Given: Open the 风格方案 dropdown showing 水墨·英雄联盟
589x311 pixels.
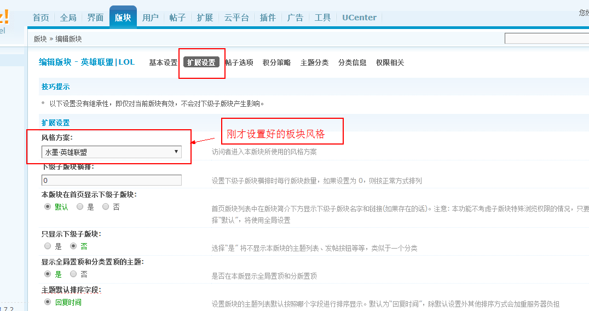Looking at the screenshot, I should point(112,152).
